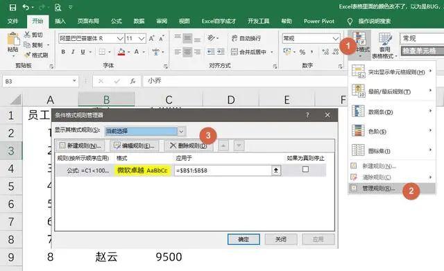
Task: Expand the font size dropdown
Action: tap(142, 38)
